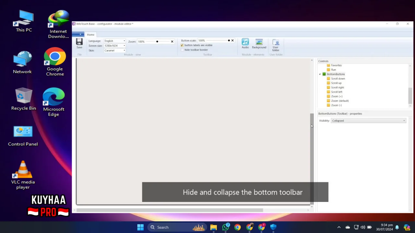Click canvas scroll-down arrow
This screenshot has width=415, height=233.
click(x=312, y=206)
